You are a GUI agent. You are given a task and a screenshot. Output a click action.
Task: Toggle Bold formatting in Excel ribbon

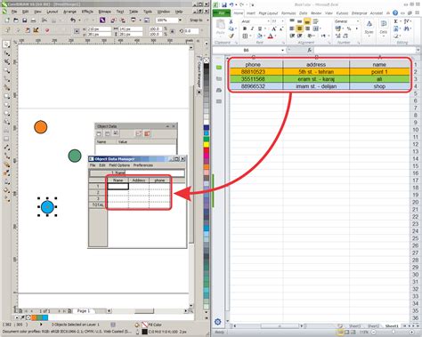(x=245, y=28)
